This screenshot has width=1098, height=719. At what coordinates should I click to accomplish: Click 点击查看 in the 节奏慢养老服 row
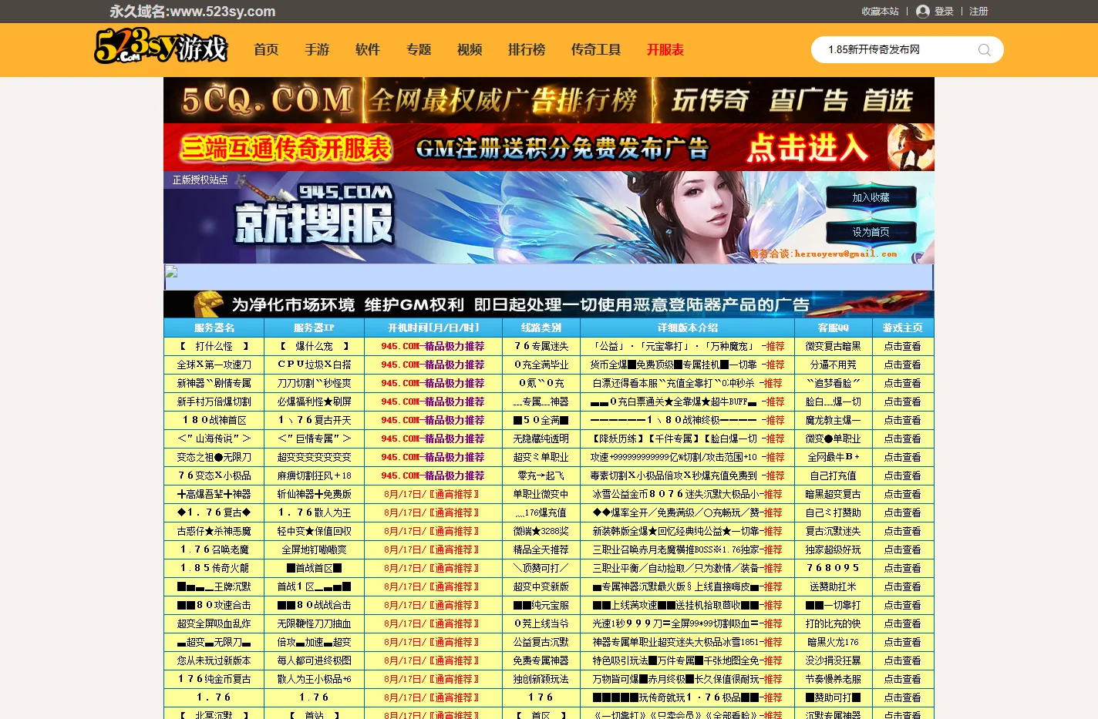click(903, 679)
